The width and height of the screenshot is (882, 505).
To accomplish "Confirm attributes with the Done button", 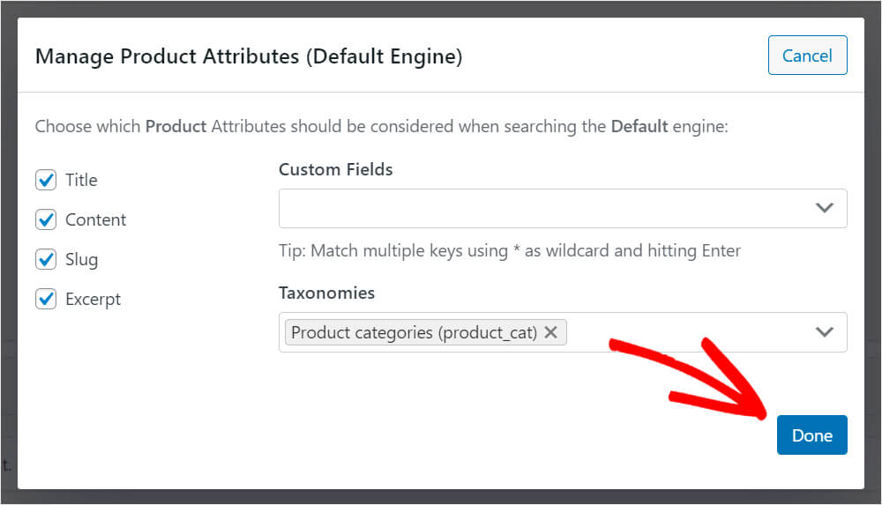I will pos(811,434).
